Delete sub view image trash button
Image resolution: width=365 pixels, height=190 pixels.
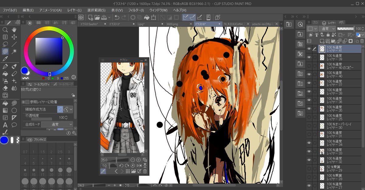(145, 171)
